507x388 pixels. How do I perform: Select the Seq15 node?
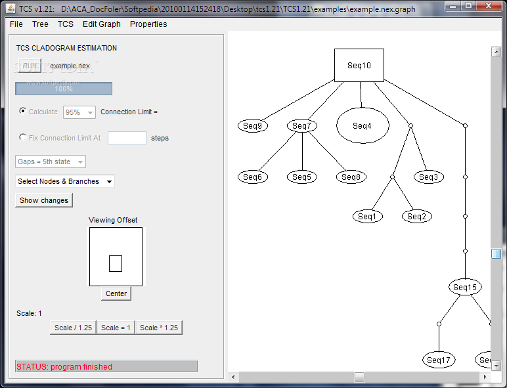(x=465, y=287)
